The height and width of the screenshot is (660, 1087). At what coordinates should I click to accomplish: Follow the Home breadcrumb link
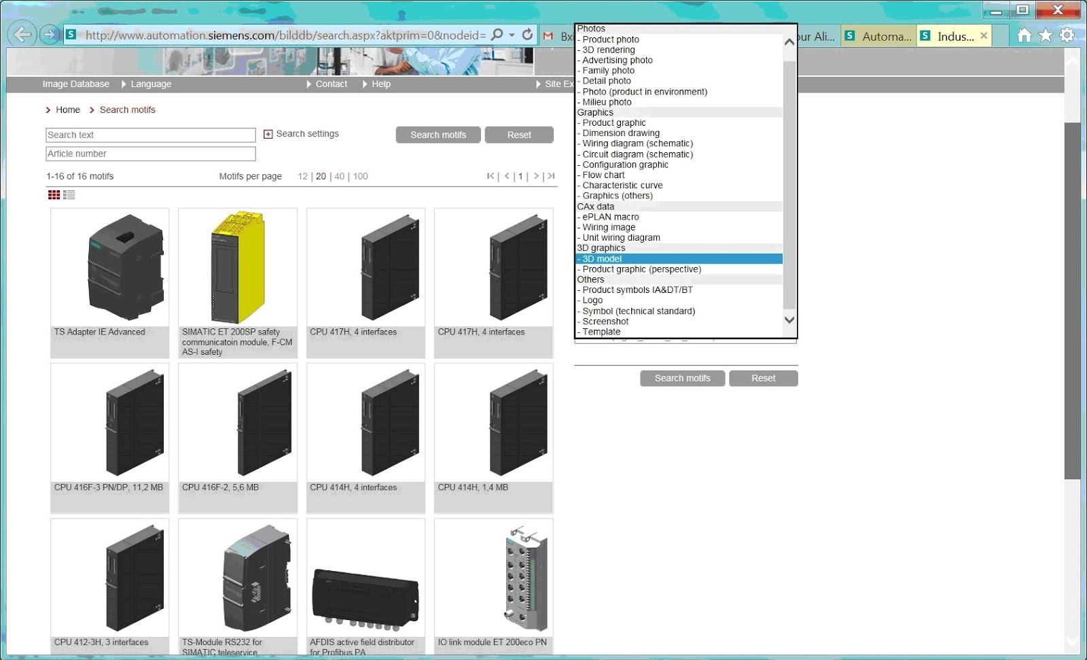click(68, 109)
